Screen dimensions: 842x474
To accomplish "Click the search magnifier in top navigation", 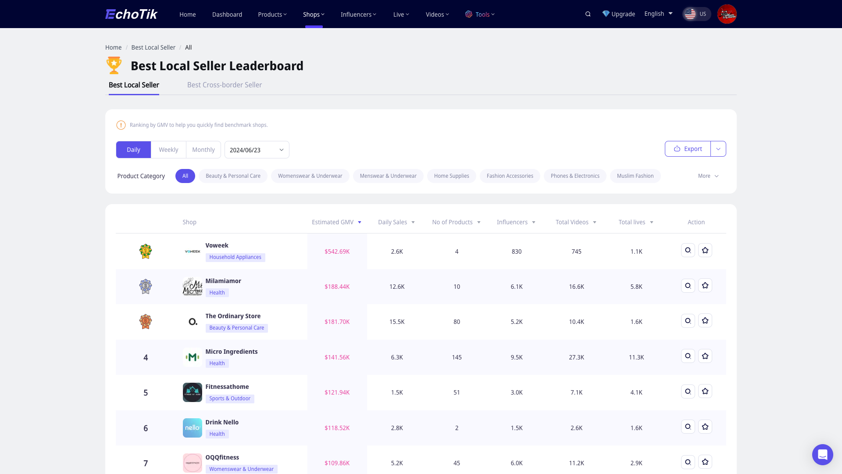I will [588, 14].
